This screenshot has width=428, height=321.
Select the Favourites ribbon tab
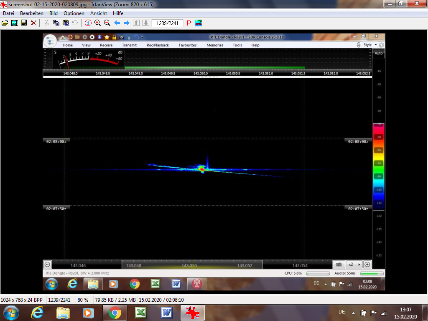click(x=188, y=45)
